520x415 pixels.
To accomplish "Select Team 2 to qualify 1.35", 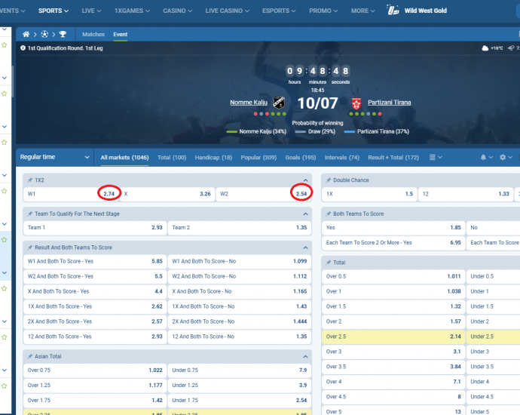I will 240,228.
